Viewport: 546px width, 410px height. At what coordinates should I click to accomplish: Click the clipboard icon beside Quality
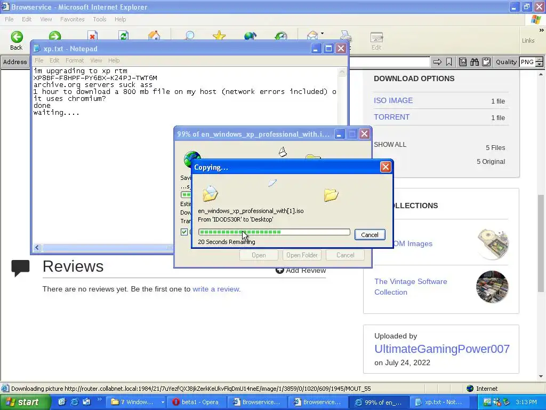point(486,62)
